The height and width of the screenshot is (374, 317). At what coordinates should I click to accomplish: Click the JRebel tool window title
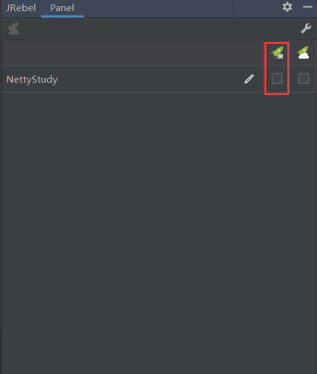tap(21, 8)
